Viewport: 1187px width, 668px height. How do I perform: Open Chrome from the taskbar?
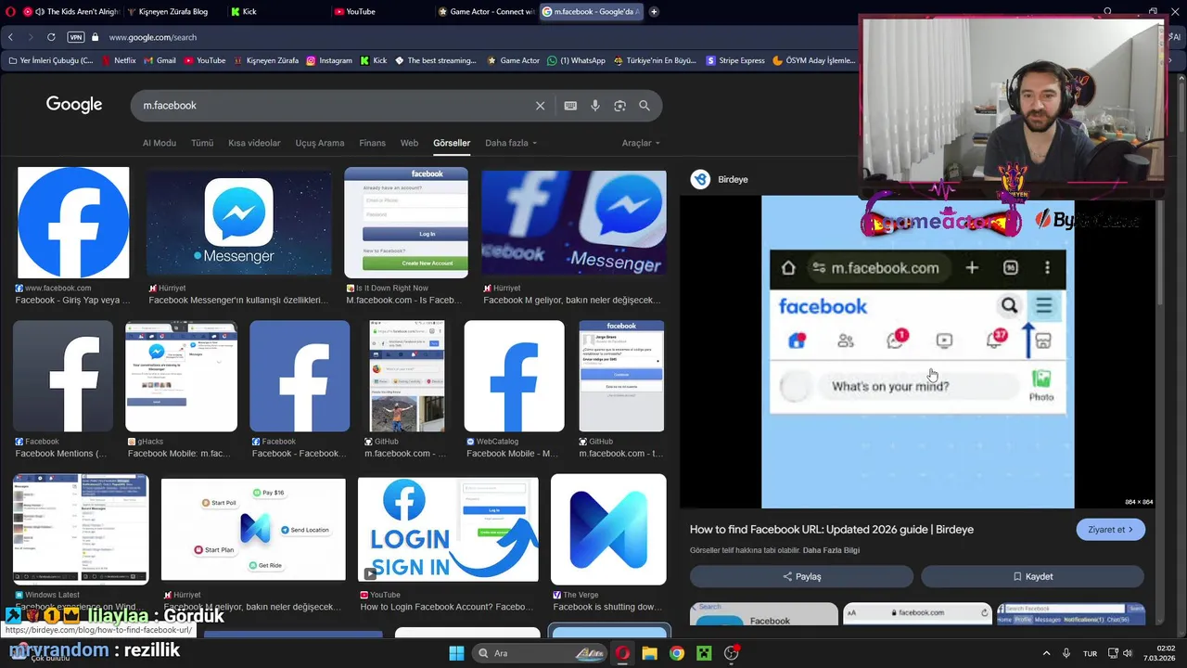tap(677, 653)
